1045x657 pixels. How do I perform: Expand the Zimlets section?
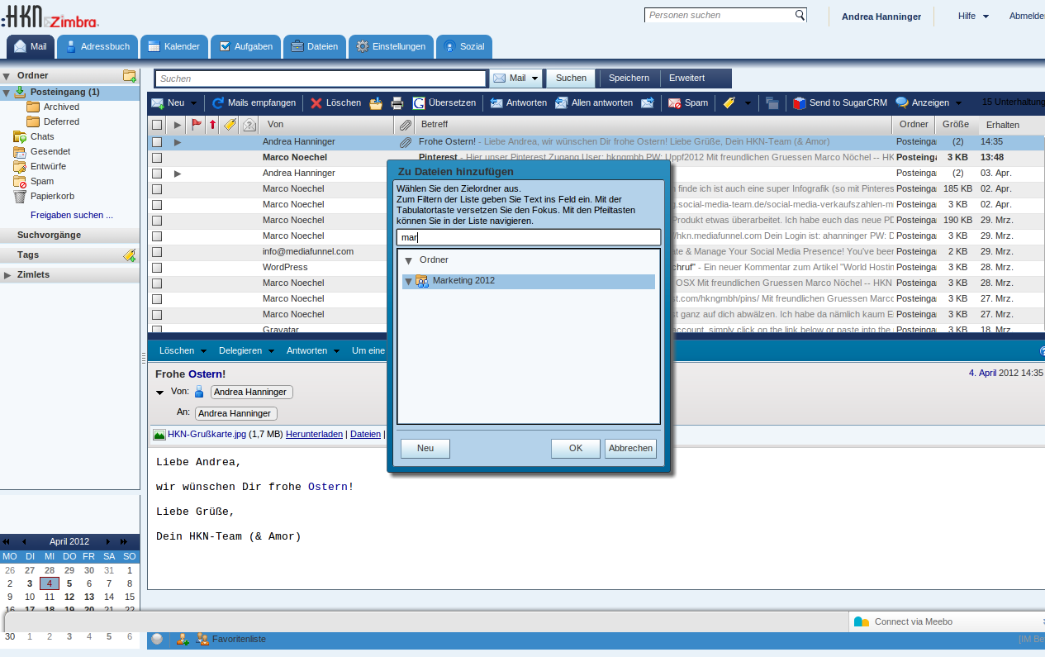pos(8,275)
